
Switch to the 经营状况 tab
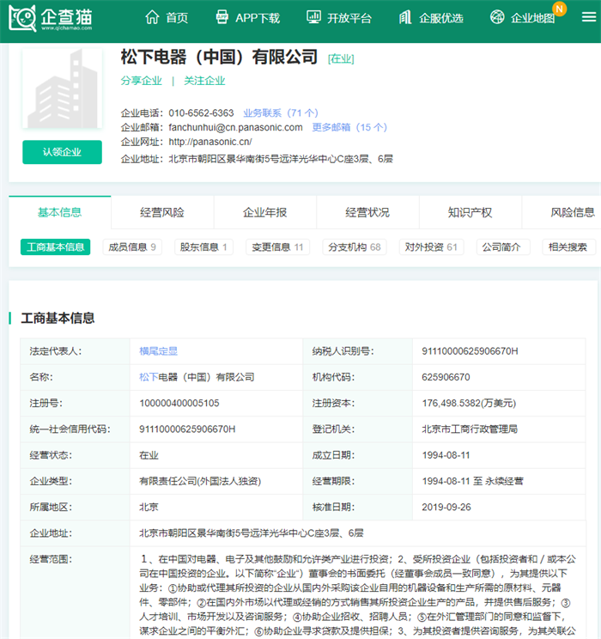(x=367, y=212)
